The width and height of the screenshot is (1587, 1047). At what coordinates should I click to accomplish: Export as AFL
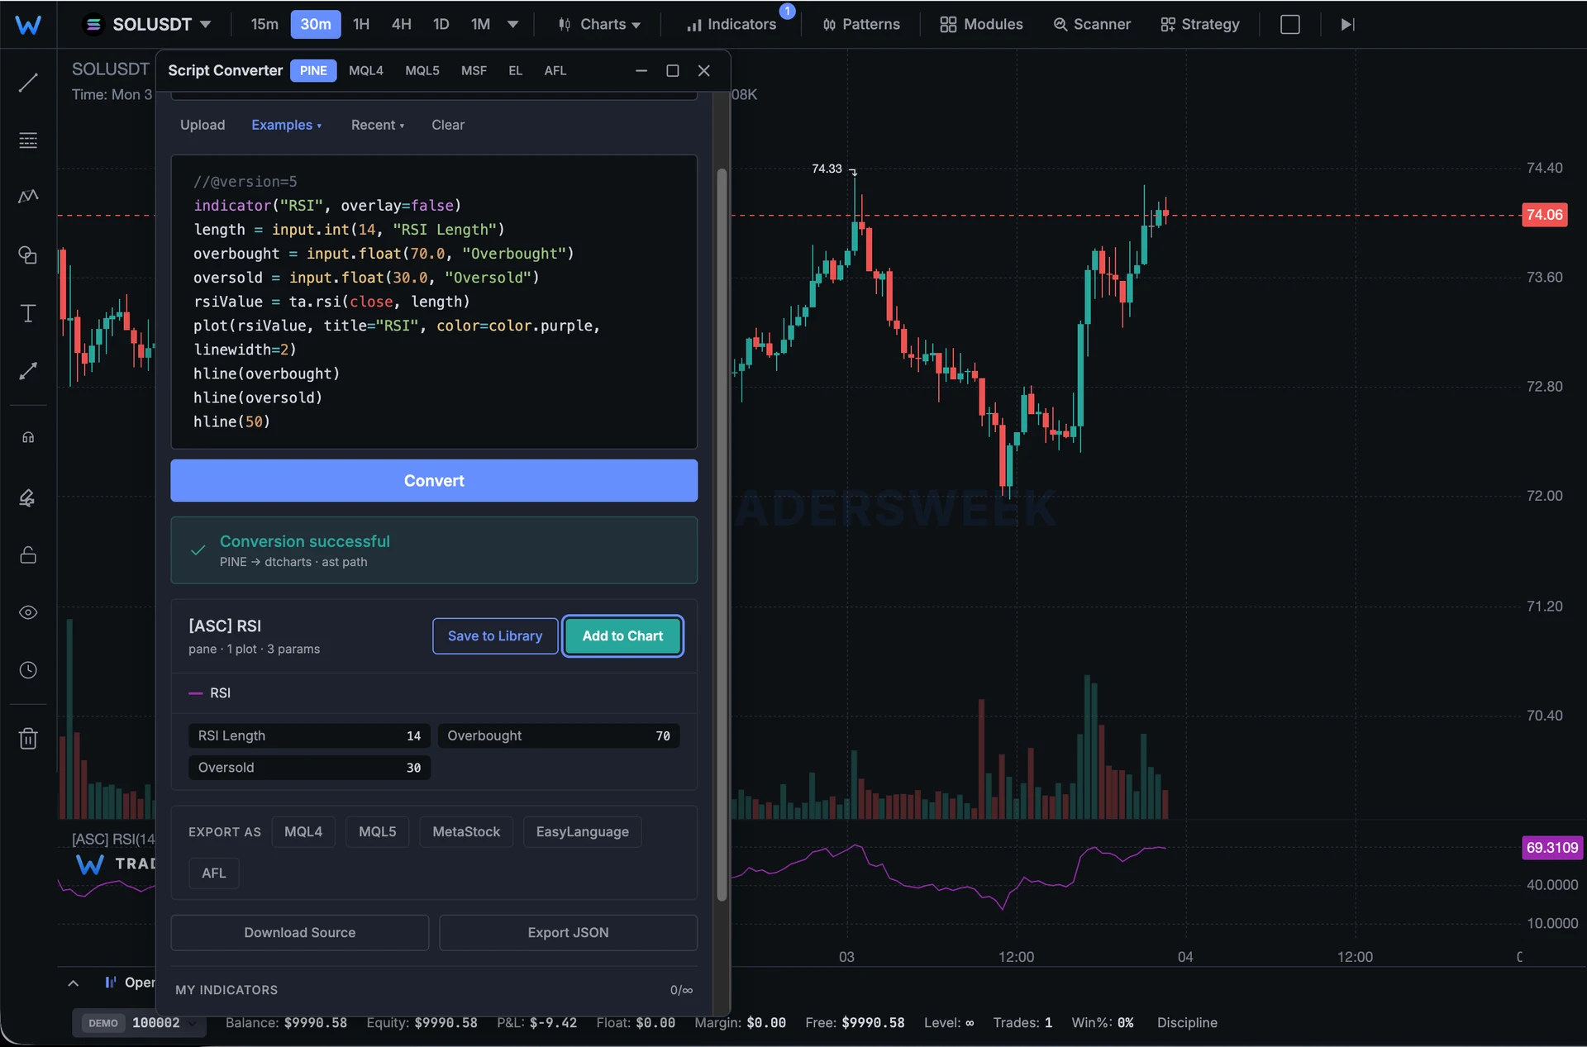pyautogui.click(x=214, y=873)
